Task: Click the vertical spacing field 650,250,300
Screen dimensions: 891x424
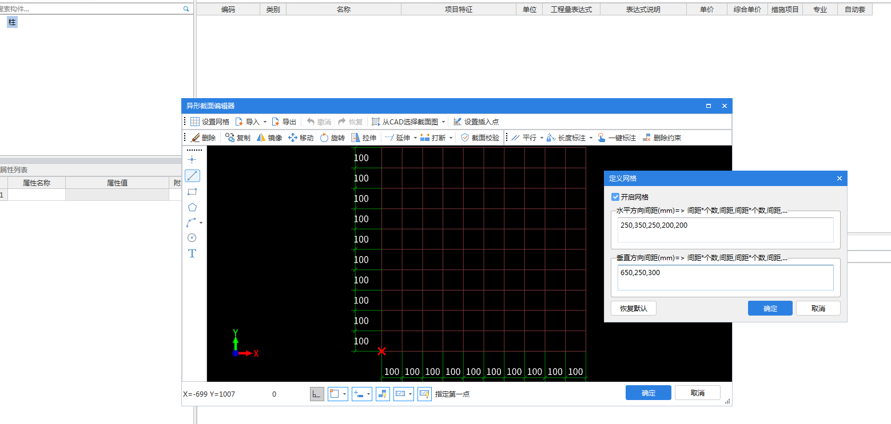Action: 725,277
